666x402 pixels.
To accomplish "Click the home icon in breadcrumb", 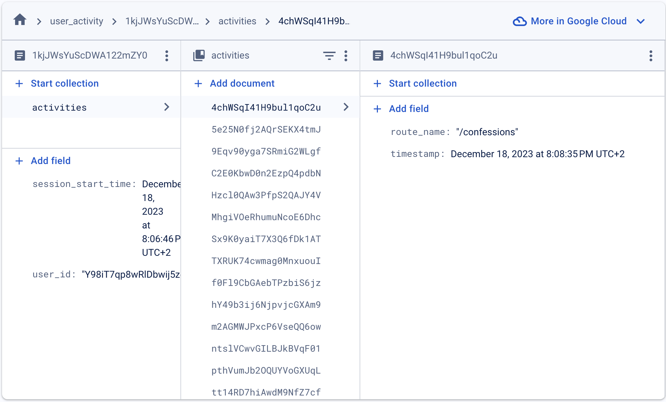I will tap(20, 20).
